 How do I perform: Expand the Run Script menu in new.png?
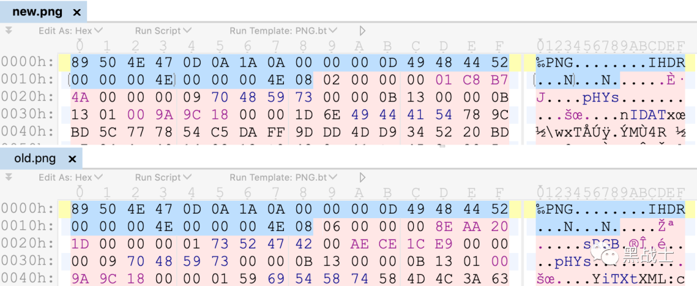pos(163,30)
